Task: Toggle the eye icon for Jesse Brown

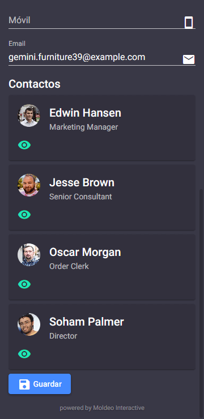Action: 24,215
